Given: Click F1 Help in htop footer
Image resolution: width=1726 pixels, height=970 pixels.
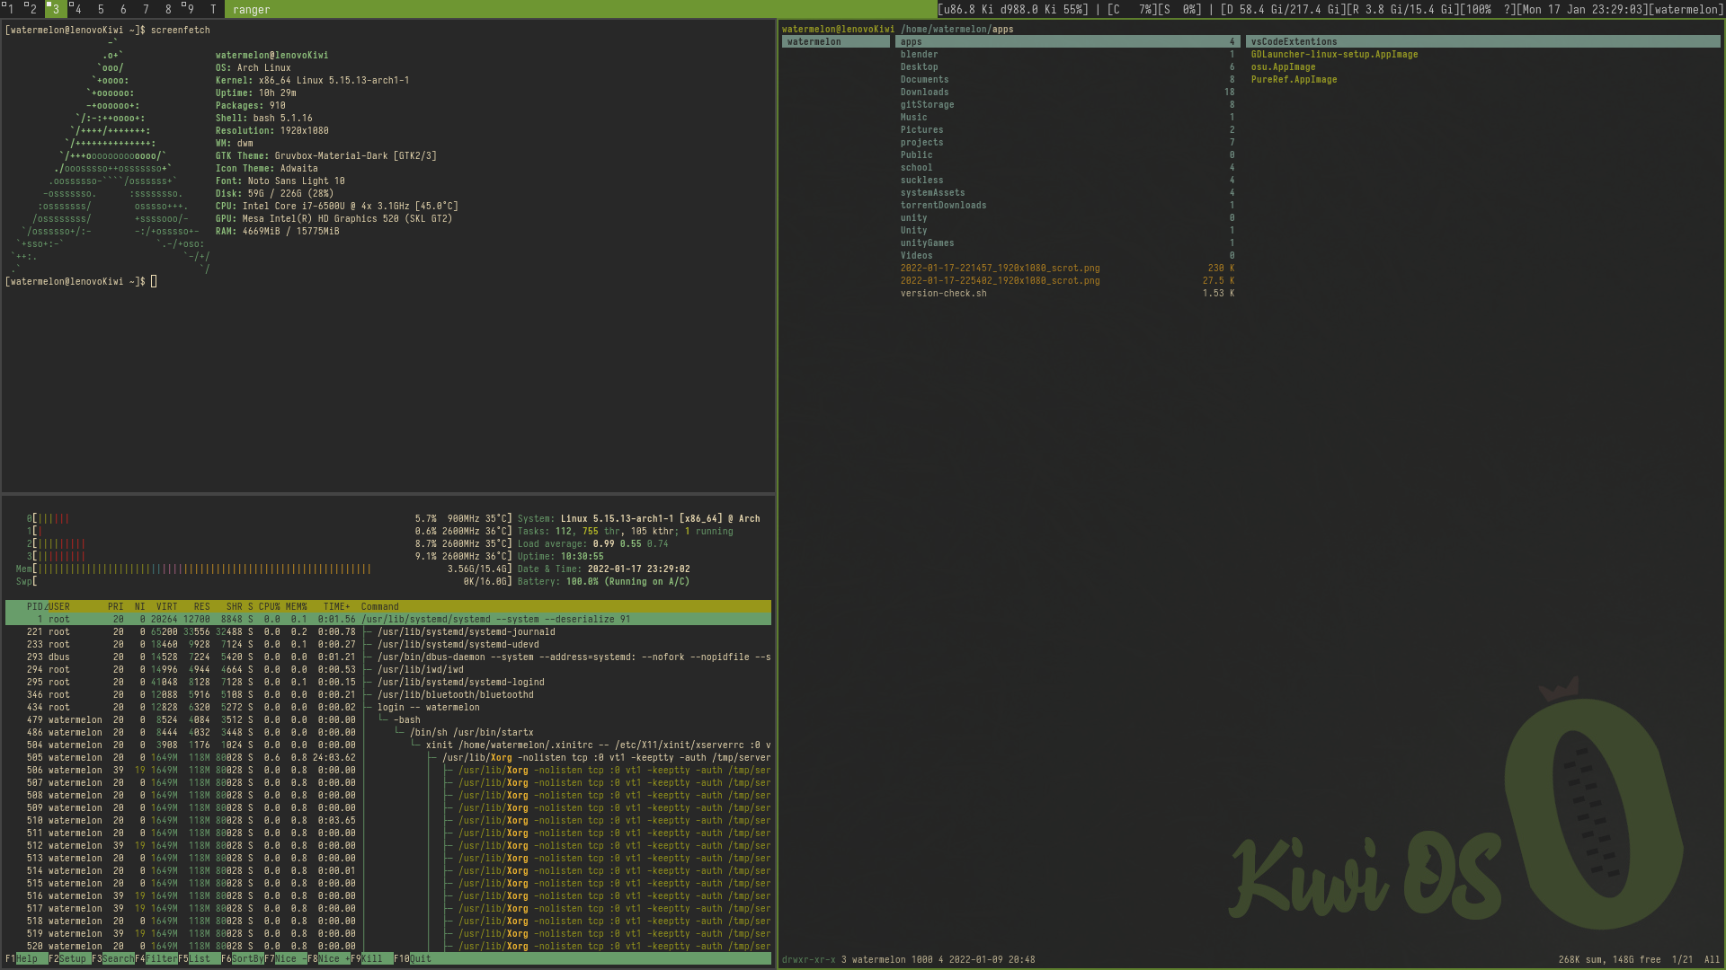Looking at the screenshot, I should pos(27,959).
